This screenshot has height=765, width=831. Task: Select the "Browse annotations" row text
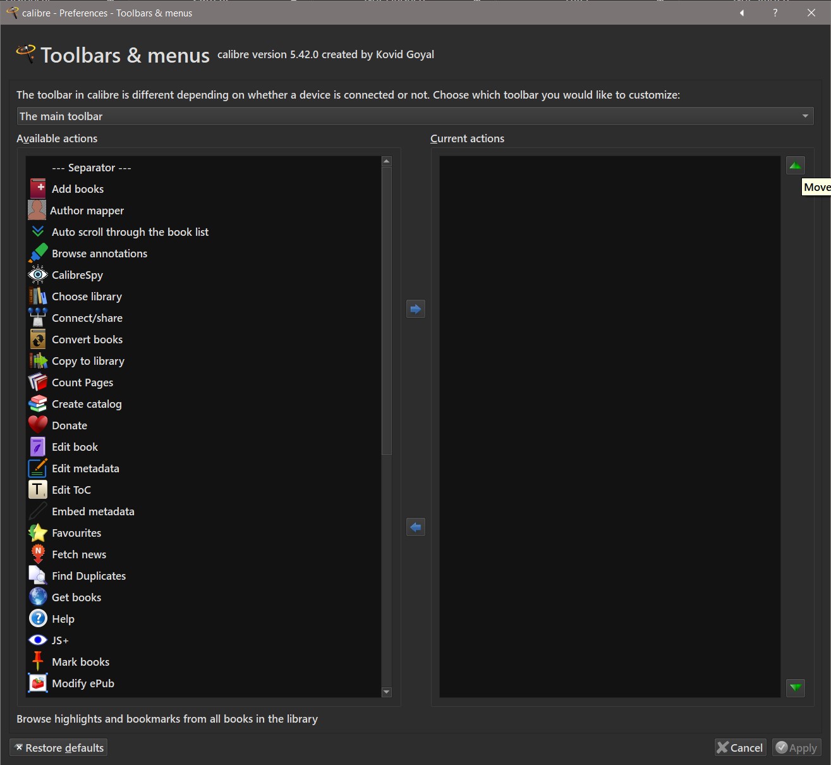pyautogui.click(x=100, y=254)
